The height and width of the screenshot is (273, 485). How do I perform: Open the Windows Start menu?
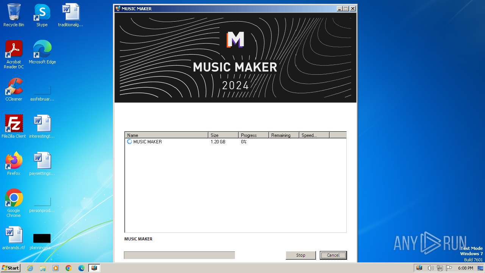11,268
